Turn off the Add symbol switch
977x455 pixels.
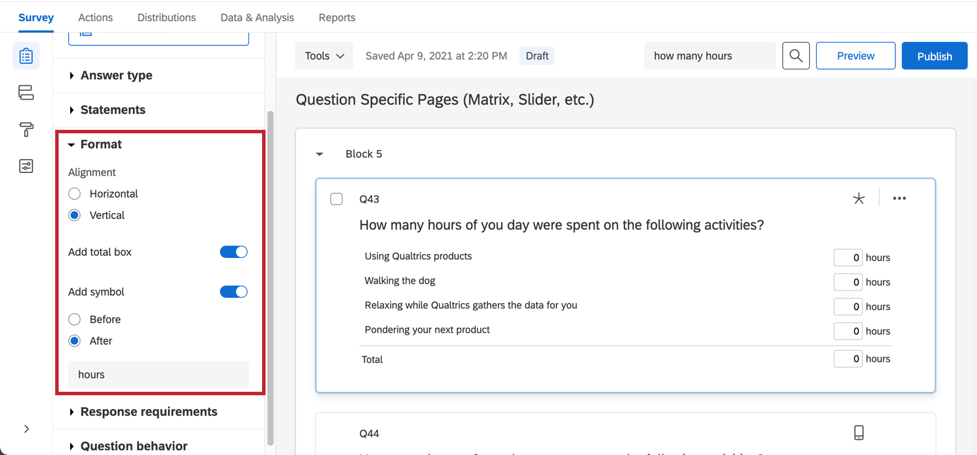point(233,292)
